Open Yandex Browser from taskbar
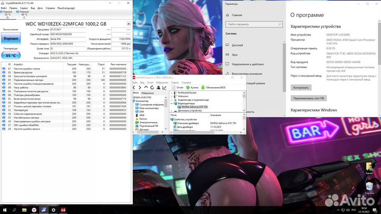The width and height of the screenshot is (381, 214). click(34, 210)
